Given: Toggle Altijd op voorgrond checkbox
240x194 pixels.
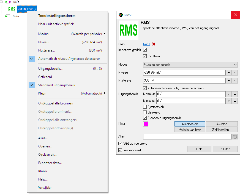Looking at the screenshot, I should [120, 143].
